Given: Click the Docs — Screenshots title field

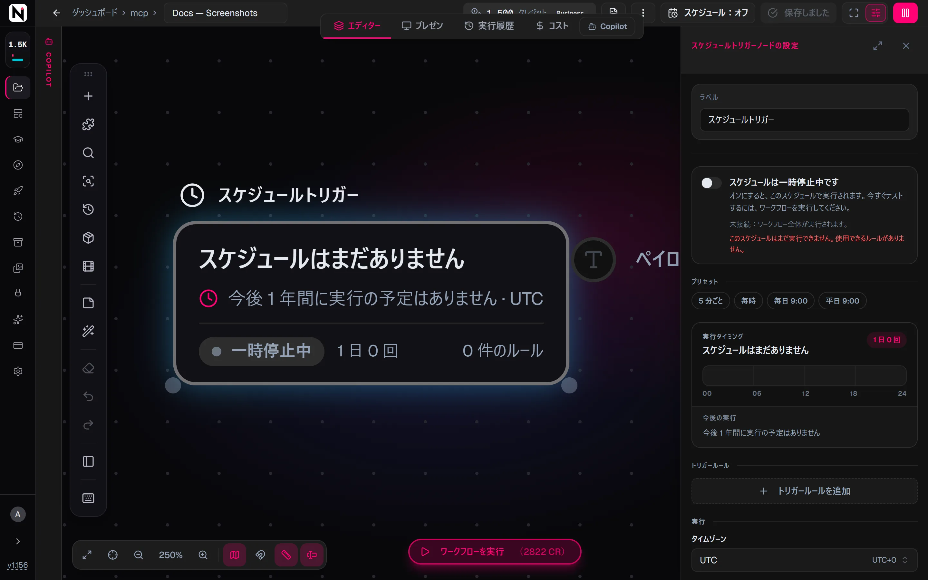Looking at the screenshot, I should pyautogui.click(x=225, y=13).
